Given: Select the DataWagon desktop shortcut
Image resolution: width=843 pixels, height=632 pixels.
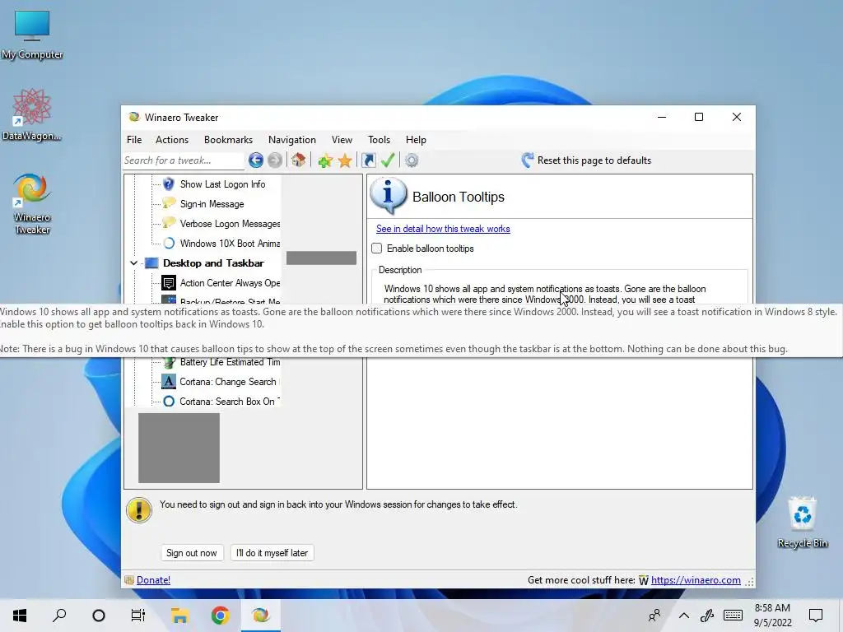Looking at the screenshot, I should tap(32, 115).
